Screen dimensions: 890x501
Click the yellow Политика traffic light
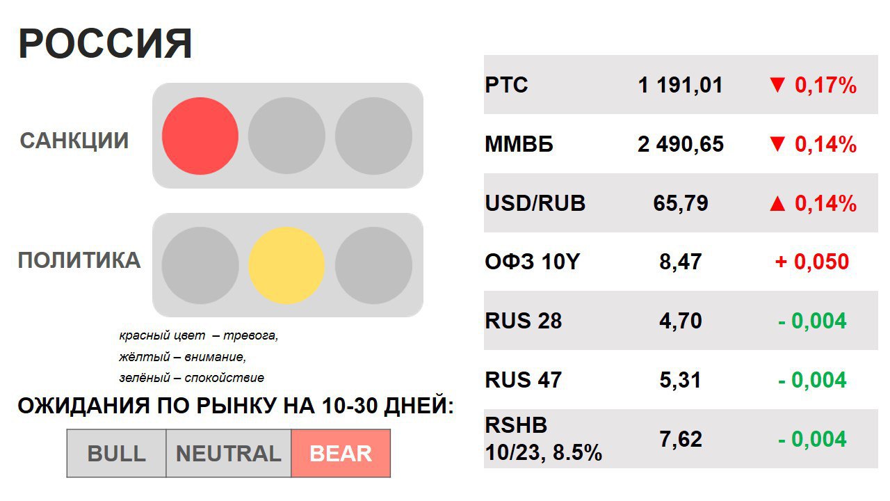[x=286, y=265]
